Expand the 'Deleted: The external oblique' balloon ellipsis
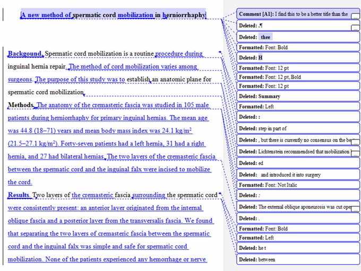This screenshot has width=361, height=271. (355, 209)
